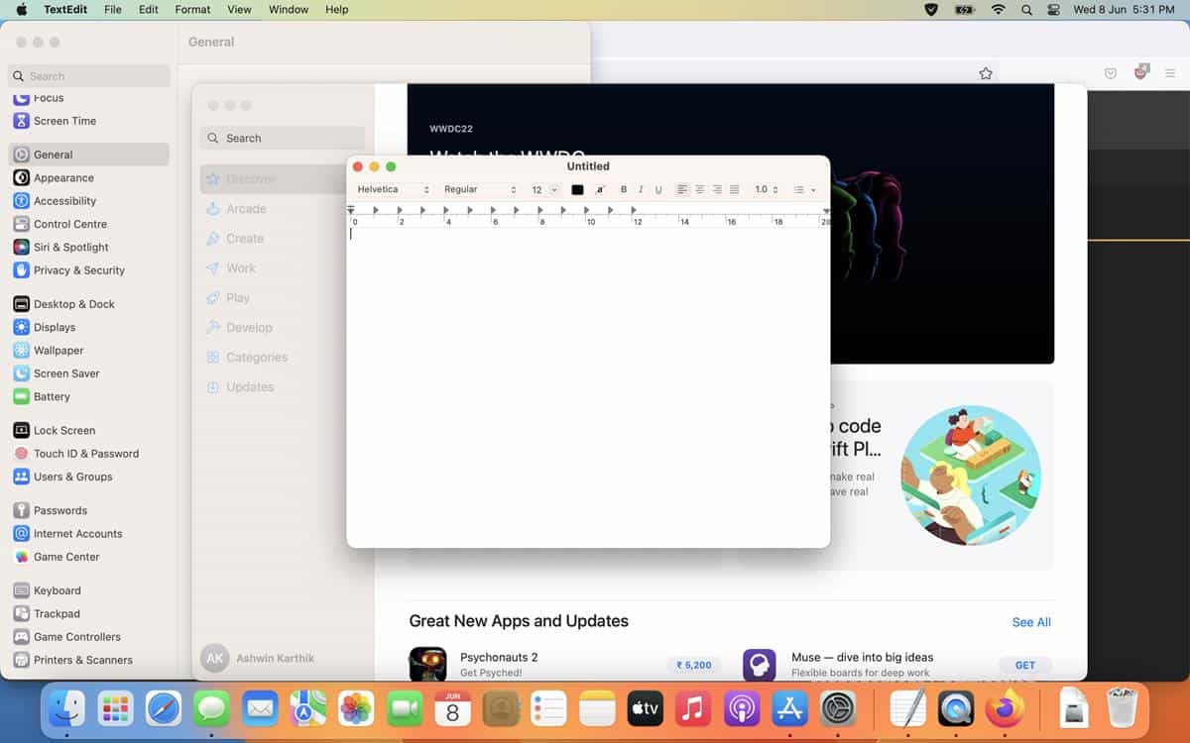Launch QuickTime Player from the Dock
The height and width of the screenshot is (743, 1190).
[x=955, y=709]
